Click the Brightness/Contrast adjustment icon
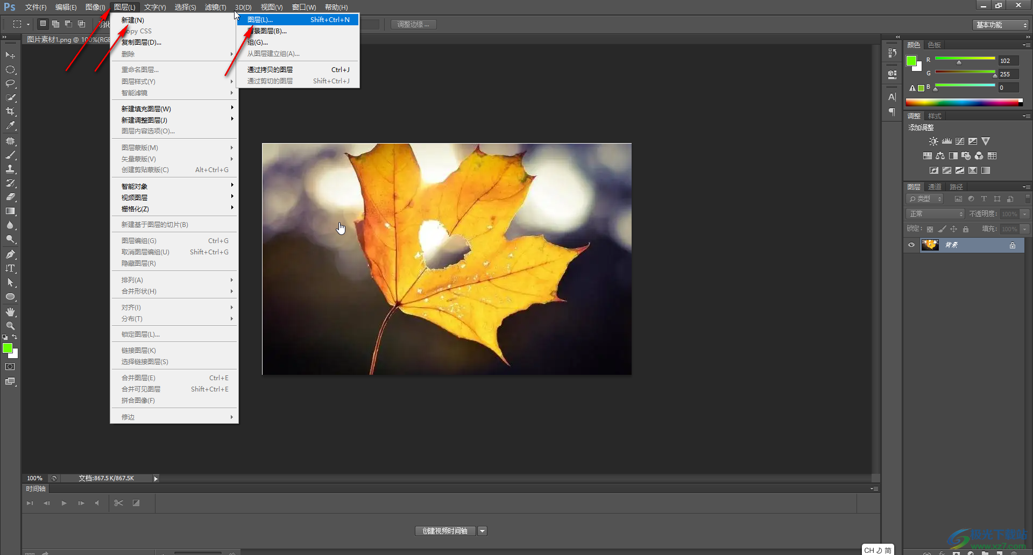1033x555 pixels. pos(933,141)
